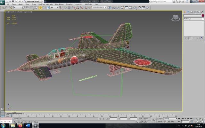Screen dimensions: 205x128
Task: Click the Select and Manipulate icon
Action: (x=65, y=8)
